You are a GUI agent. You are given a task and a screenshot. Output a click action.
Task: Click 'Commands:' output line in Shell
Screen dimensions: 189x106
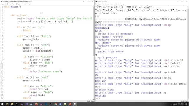tap(102, 28)
